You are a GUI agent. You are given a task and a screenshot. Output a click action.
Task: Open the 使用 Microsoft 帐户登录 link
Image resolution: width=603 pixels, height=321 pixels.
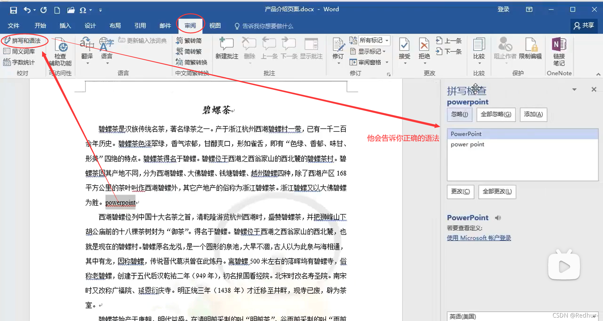[x=479, y=238]
